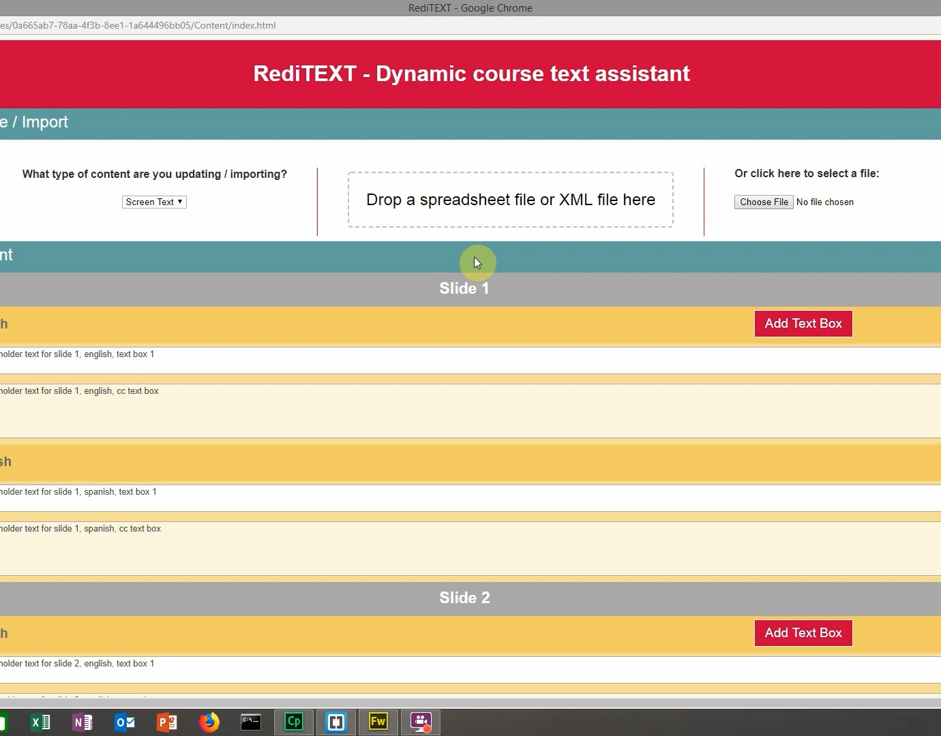Open the Screen Text content type dropdown
Image resolution: width=941 pixels, height=736 pixels.
coord(154,202)
